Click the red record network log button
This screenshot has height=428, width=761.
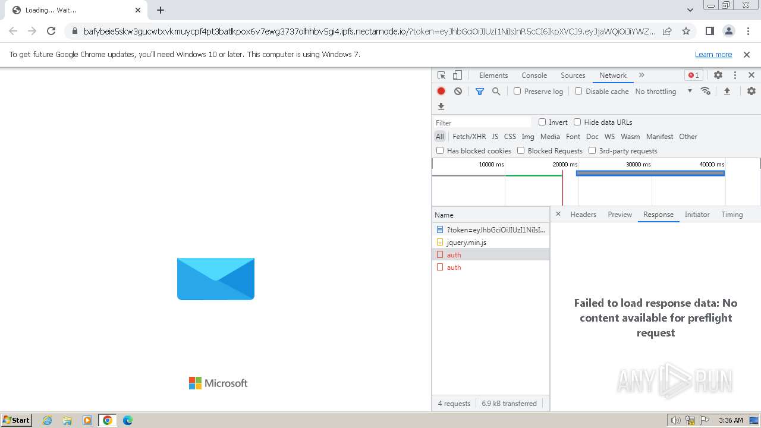[x=441, y=91]
